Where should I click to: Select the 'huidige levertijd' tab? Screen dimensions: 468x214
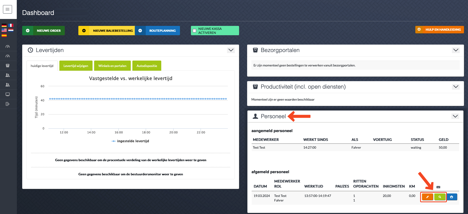pos(42,66)
